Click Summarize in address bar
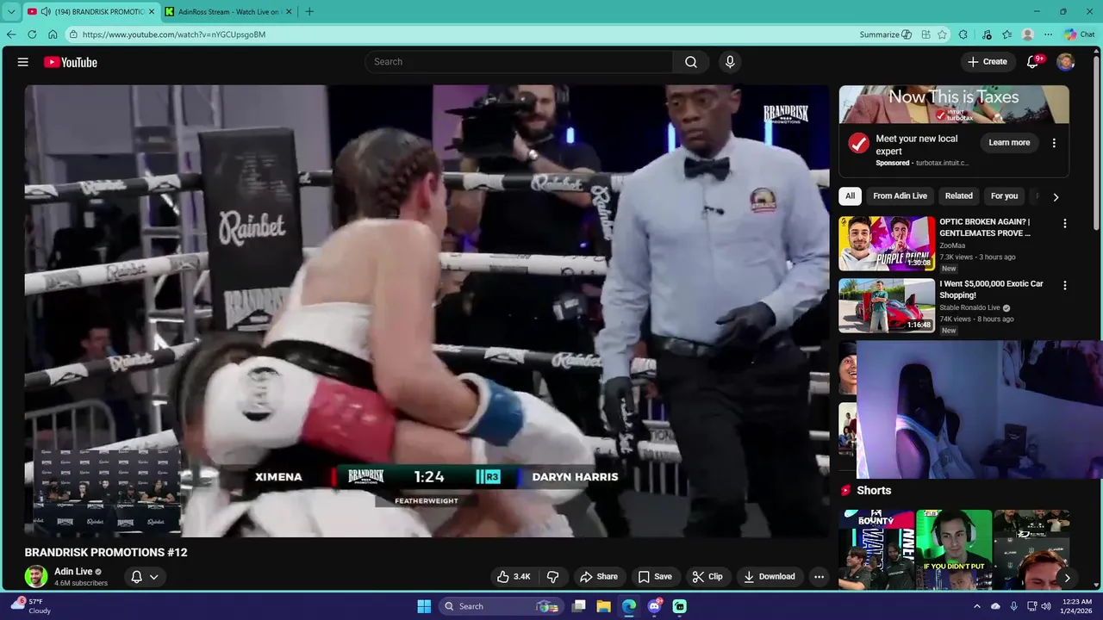 [x=885, y=34]
